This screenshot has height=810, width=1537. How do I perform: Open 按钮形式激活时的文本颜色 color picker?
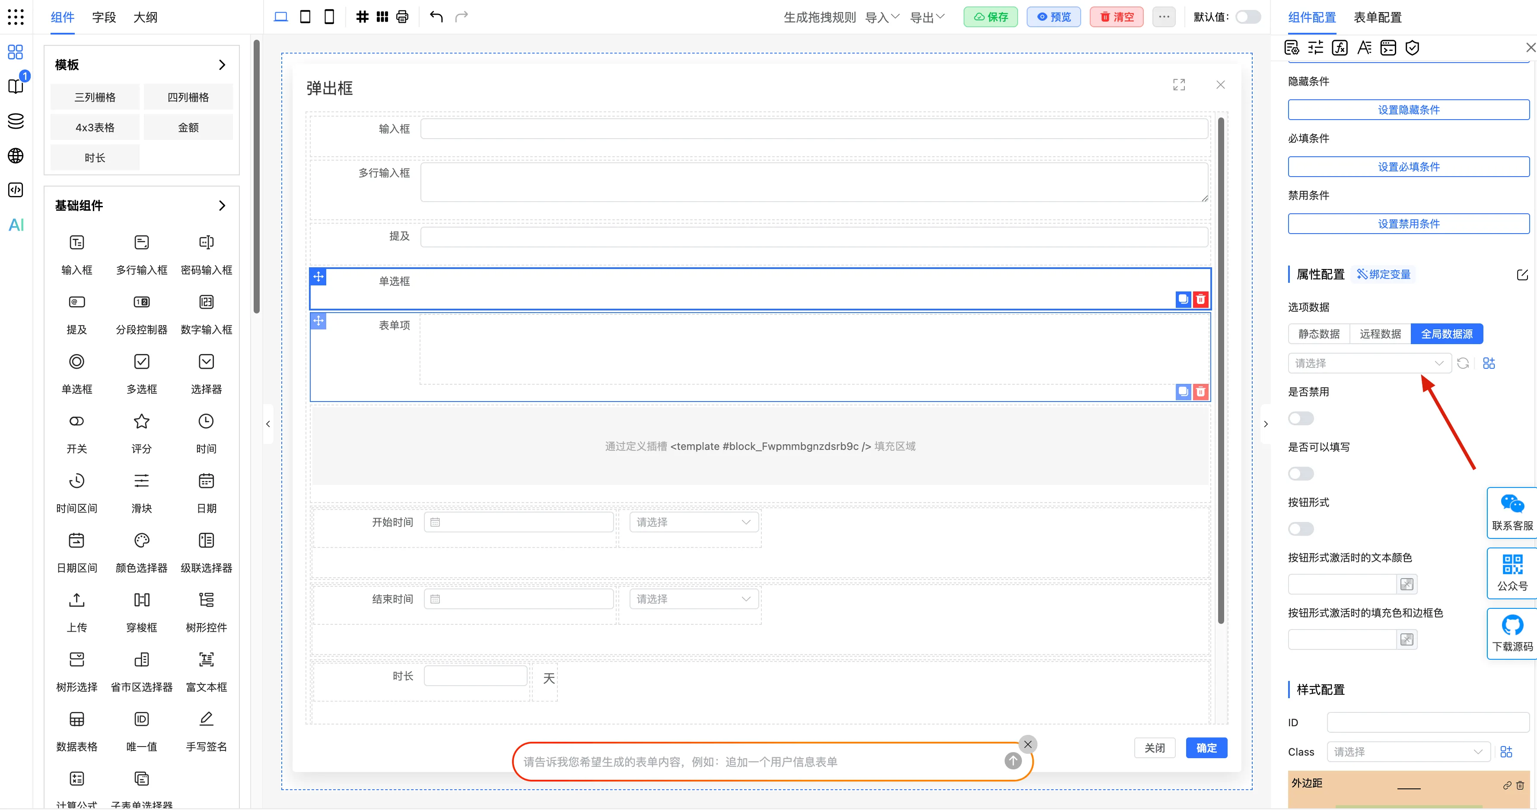point(1407,584)
